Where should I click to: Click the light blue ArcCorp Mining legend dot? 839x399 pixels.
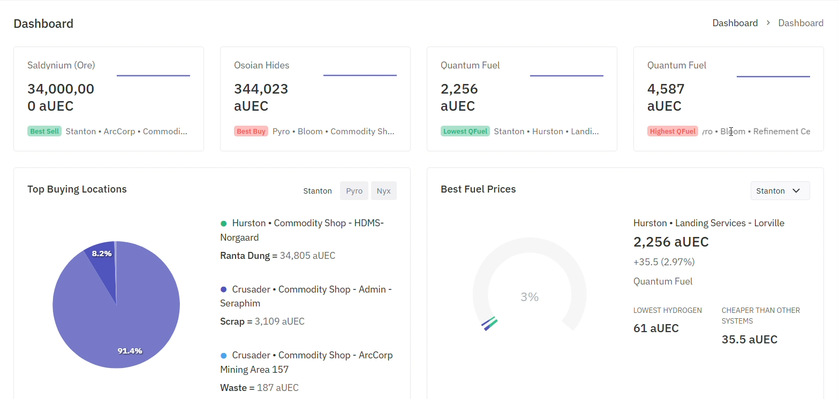point(224,355)
